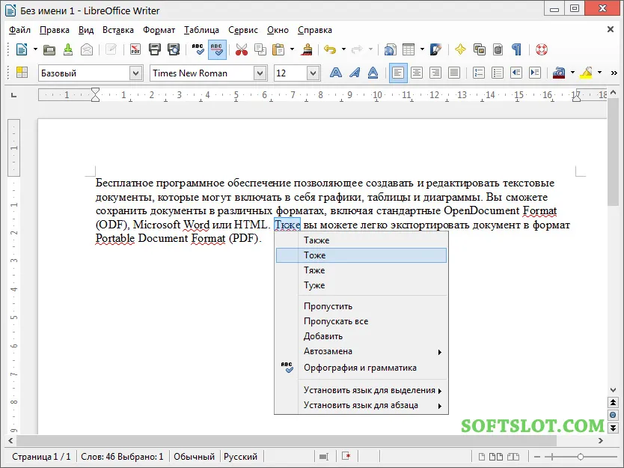Click the Print document icon

coord(154,49)
